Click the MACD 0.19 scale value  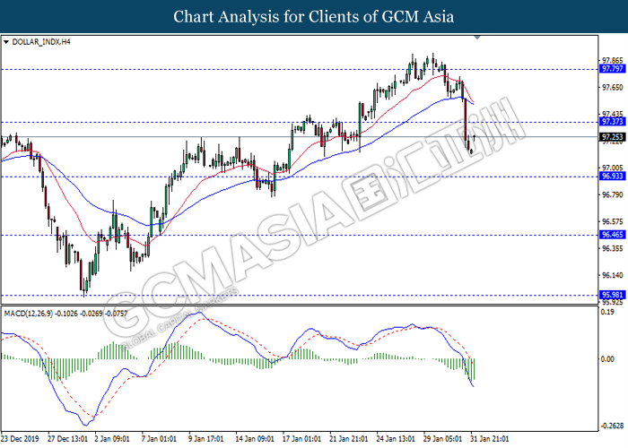[607, 312]
